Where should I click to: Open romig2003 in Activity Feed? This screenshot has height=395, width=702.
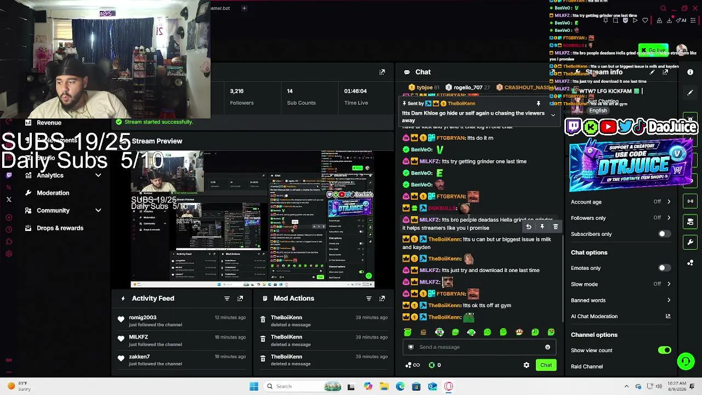143,318
